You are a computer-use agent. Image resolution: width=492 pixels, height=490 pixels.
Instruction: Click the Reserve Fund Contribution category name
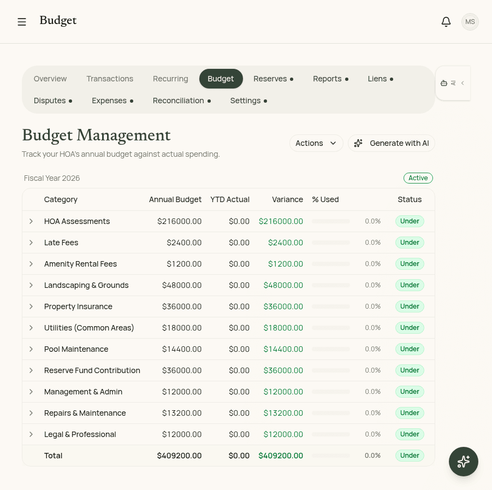[92, 370]
